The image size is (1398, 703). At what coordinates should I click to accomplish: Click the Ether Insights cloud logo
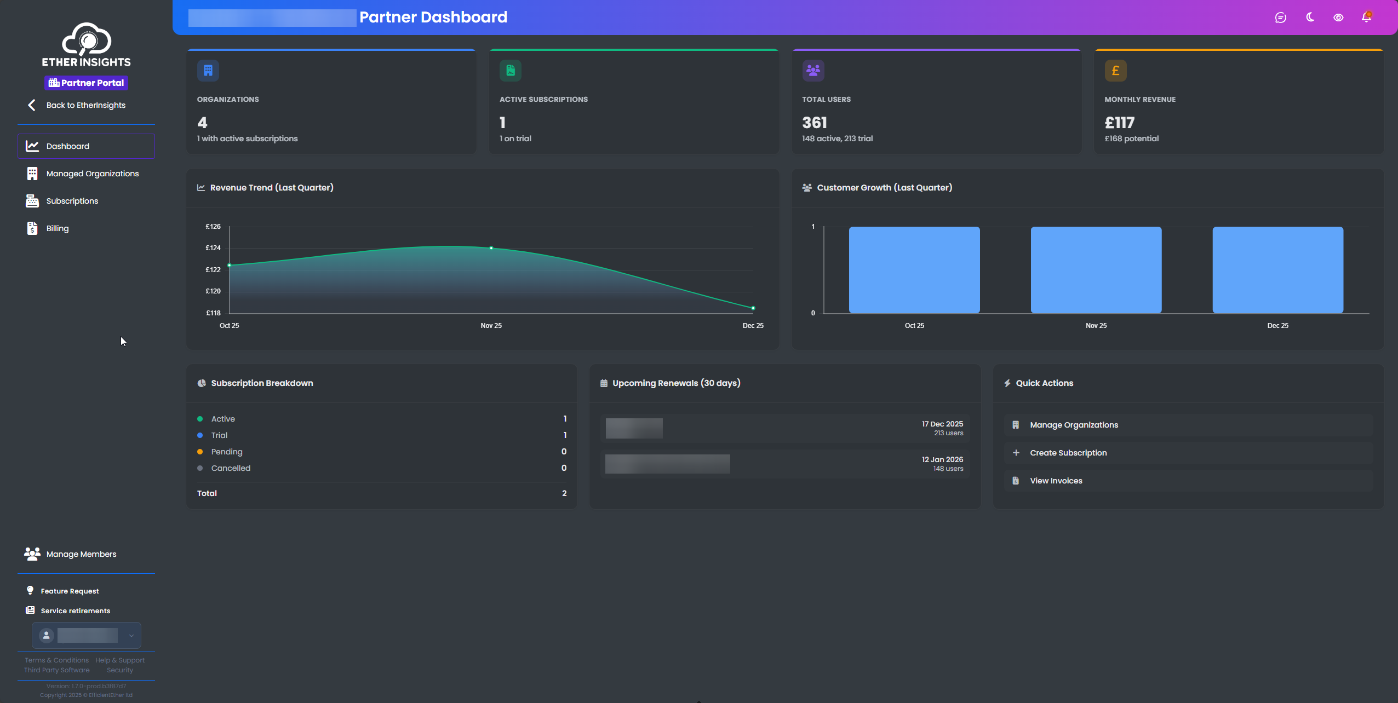[87, 44]
